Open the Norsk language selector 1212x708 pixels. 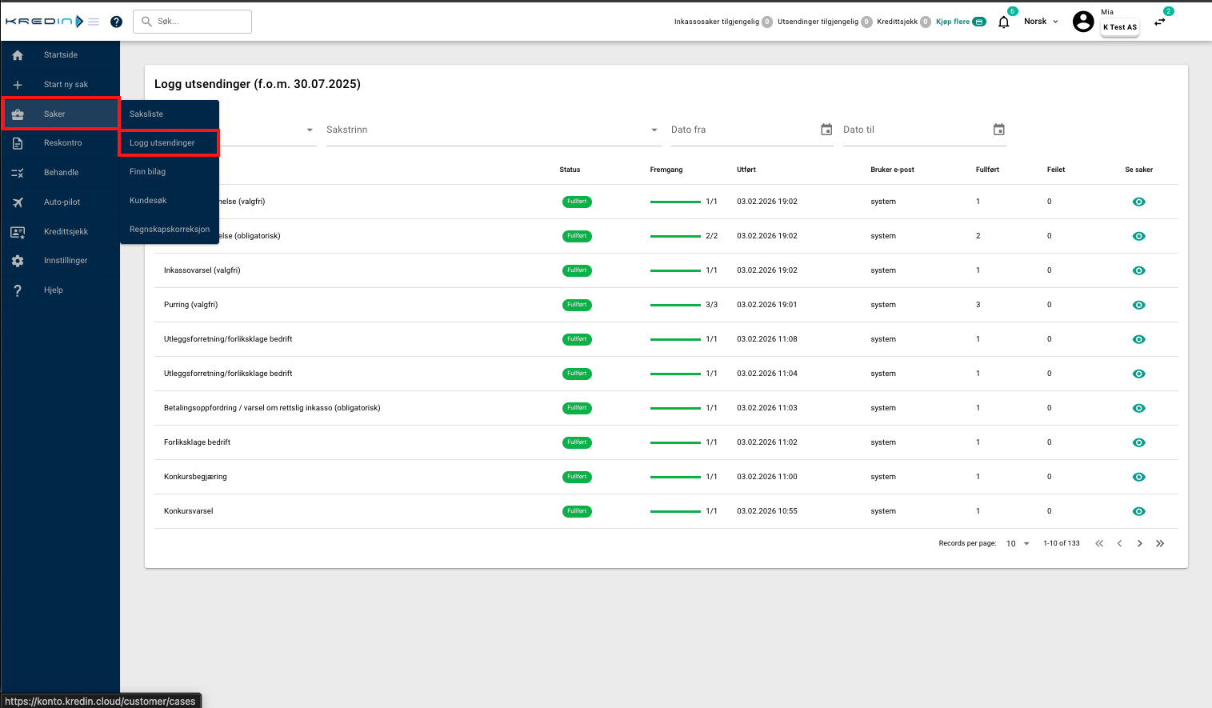point(1041,22)
